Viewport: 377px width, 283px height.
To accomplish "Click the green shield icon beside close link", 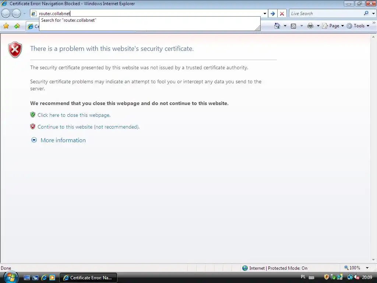I will (33, 115).
